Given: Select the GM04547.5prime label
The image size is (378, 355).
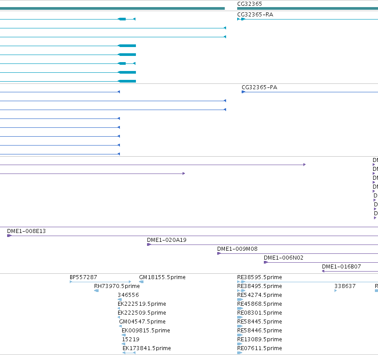Looking at the screenshot, I should pyautogui.click(x=142, y=322).
